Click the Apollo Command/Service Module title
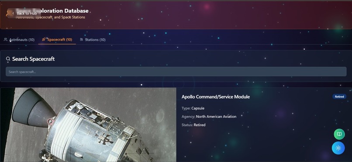Screen dimensions: 352x162 tap(215, 97)
